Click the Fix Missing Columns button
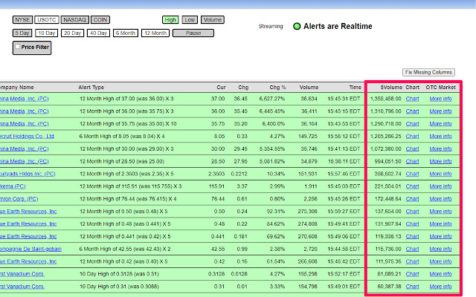This screenshot has width=476, height=297. pyautogui.click(x=428, y=72)
